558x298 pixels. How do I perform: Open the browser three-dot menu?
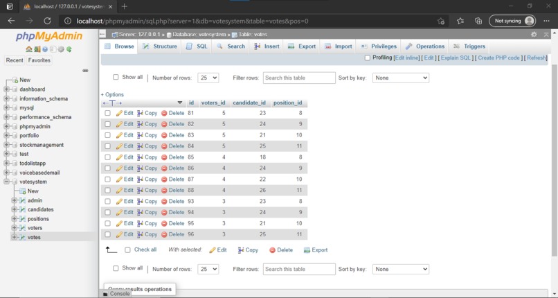click(x=547, y=21)
